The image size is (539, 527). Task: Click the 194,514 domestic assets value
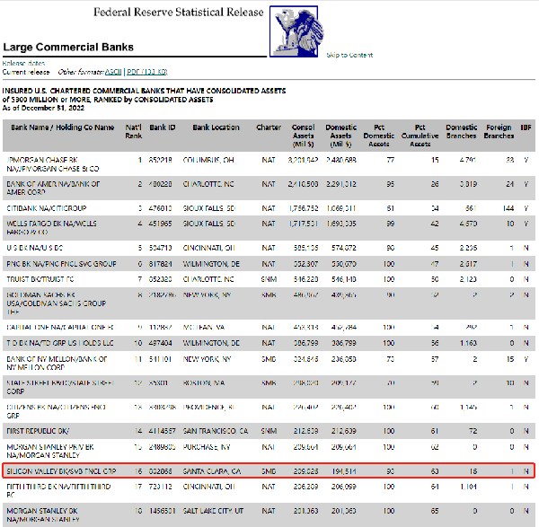[x=344, y=471]
